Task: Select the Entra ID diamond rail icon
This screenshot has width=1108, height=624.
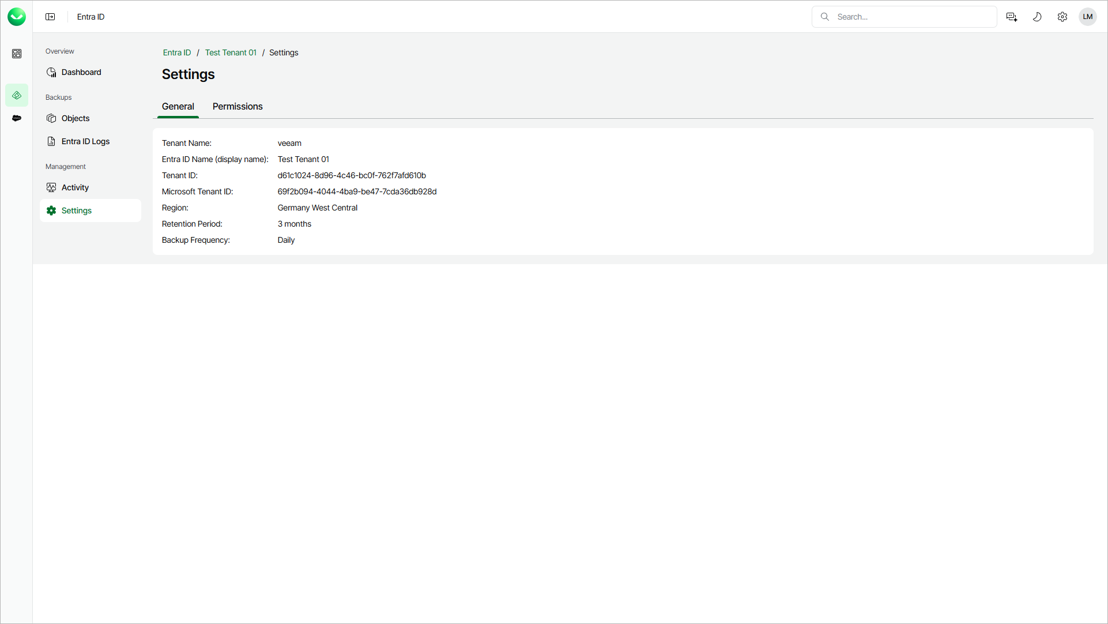Action: tap(17, 95)
